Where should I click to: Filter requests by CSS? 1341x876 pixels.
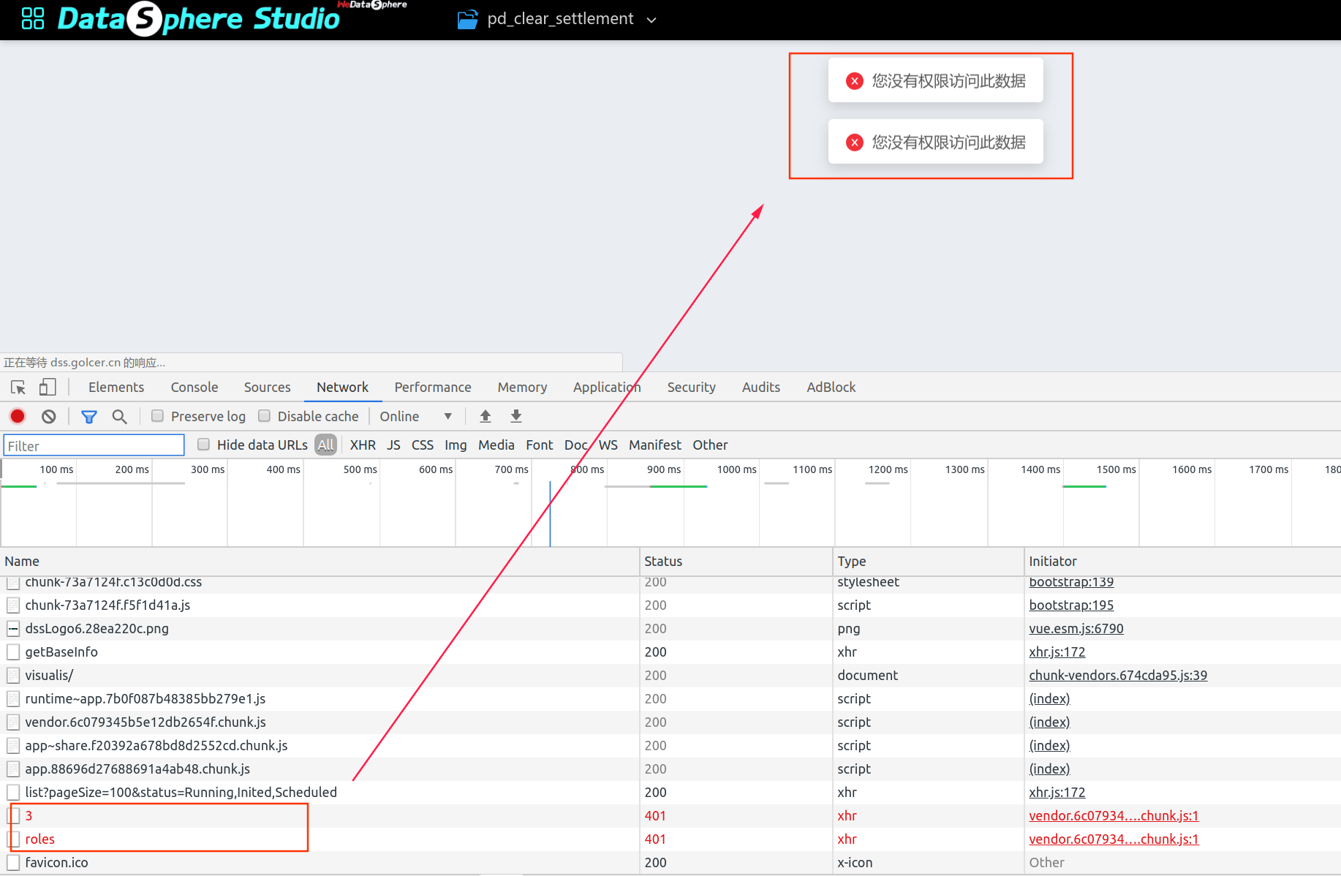pyautogui.click(x=423, y=445)
